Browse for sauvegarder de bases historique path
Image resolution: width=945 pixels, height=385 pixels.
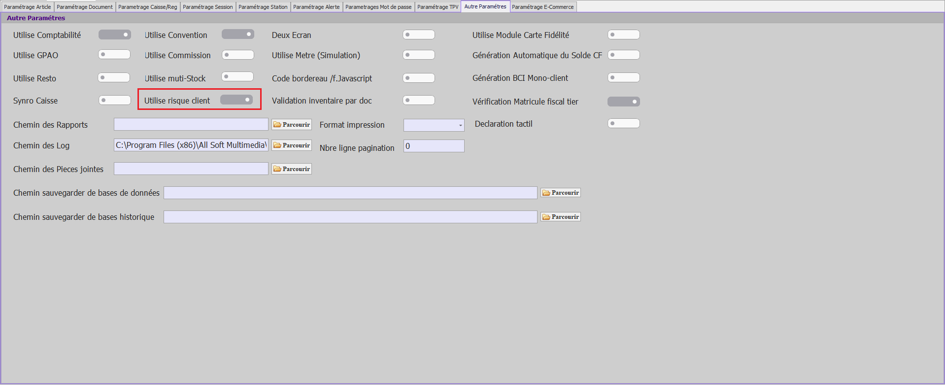tap(561, 217)
